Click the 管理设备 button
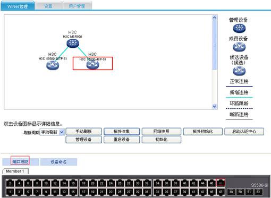Image resolution: width=271 pixels, height=198 pixels. click(83, 140)
